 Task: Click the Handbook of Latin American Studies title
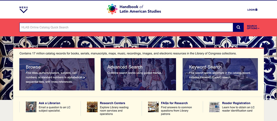pyautogui.click(x=140, y=9)
